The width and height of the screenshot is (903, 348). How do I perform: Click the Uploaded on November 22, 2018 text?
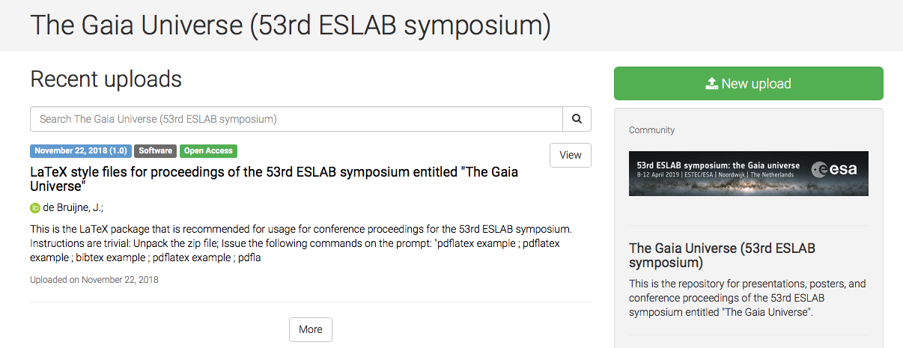pyautogui.click(x=94, y=280)
